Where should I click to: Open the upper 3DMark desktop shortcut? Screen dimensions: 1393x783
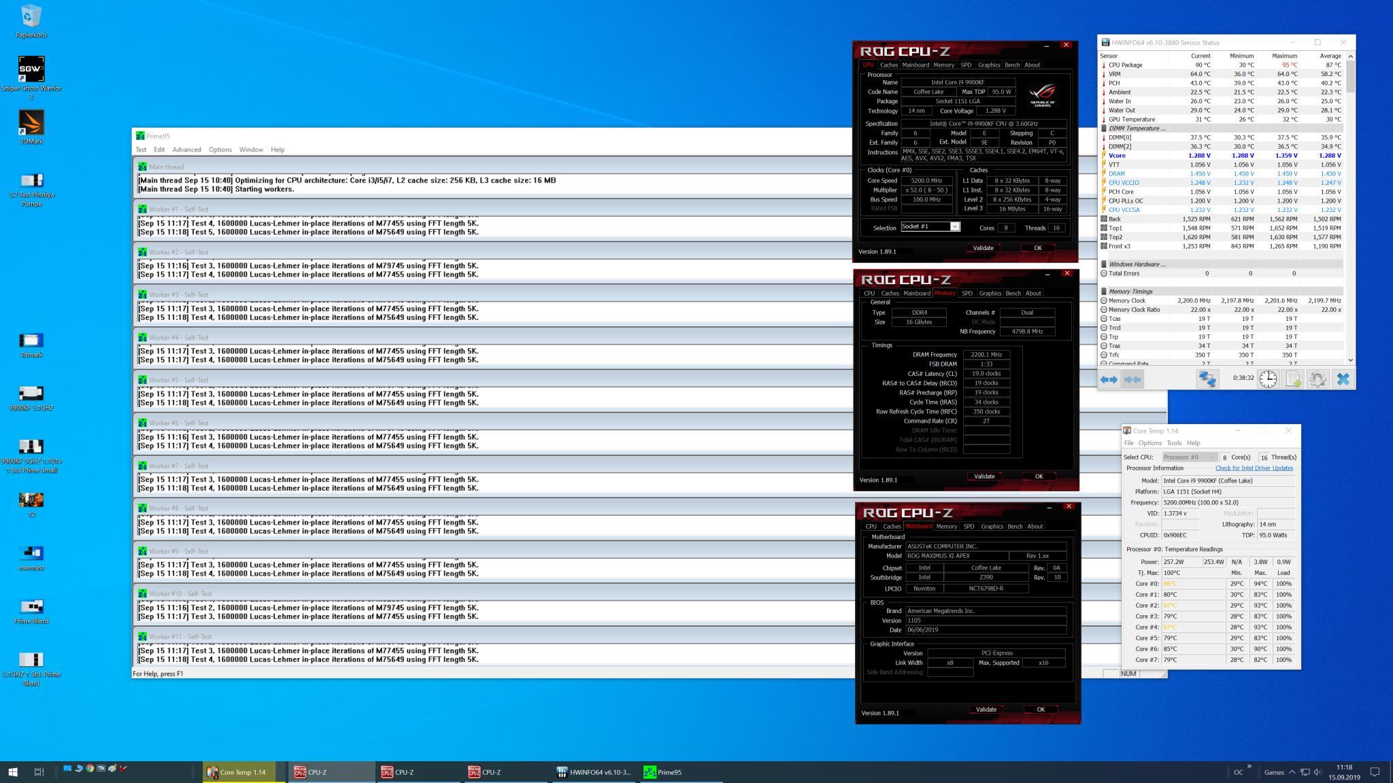click(x=31, y=127)
